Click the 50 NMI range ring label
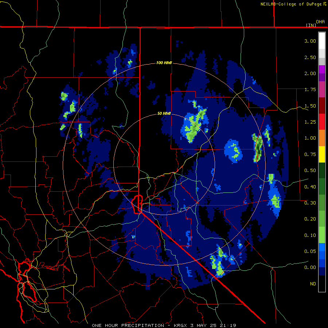Viewport: 328px width, 328px height. pos(164,114)
